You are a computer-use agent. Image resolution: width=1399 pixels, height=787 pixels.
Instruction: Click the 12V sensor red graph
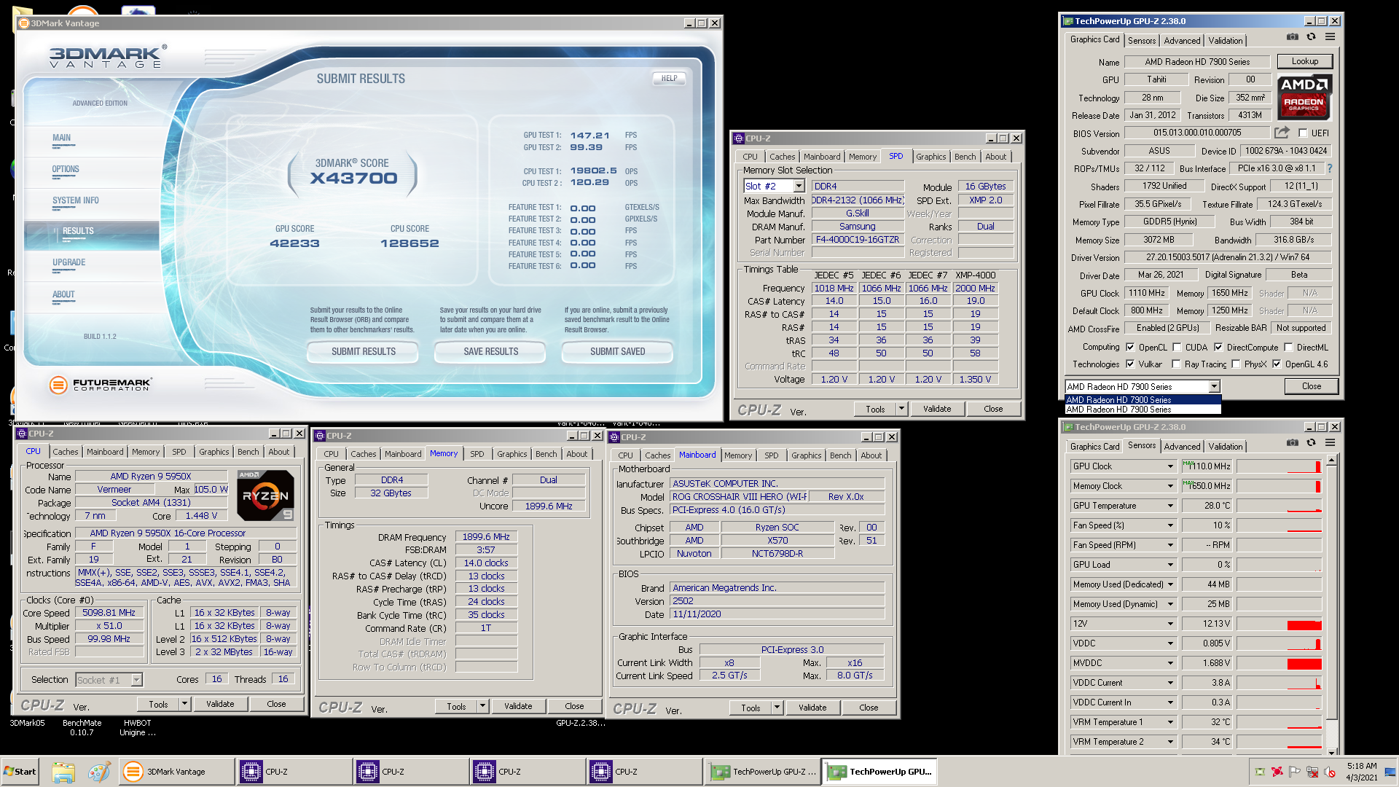1304,624
